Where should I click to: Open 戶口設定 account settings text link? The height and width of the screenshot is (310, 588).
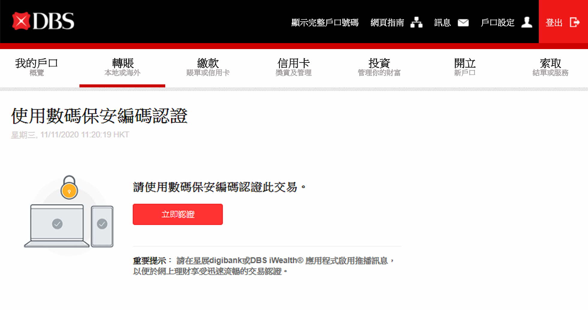pyautogui.click(x=497, y=23)
